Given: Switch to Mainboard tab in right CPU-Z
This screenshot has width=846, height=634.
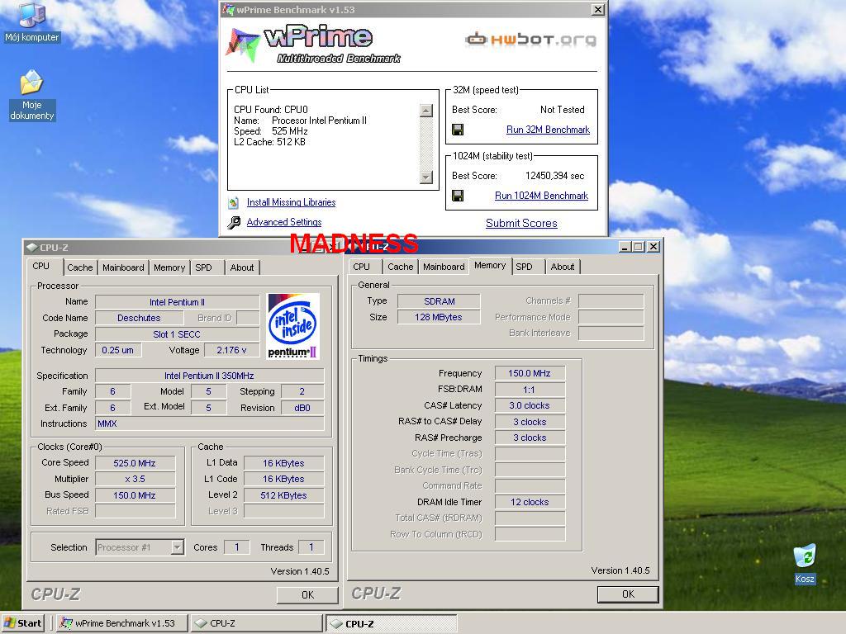Looking at the screenshot, I should pyautogui.click(x=444, y=267).
